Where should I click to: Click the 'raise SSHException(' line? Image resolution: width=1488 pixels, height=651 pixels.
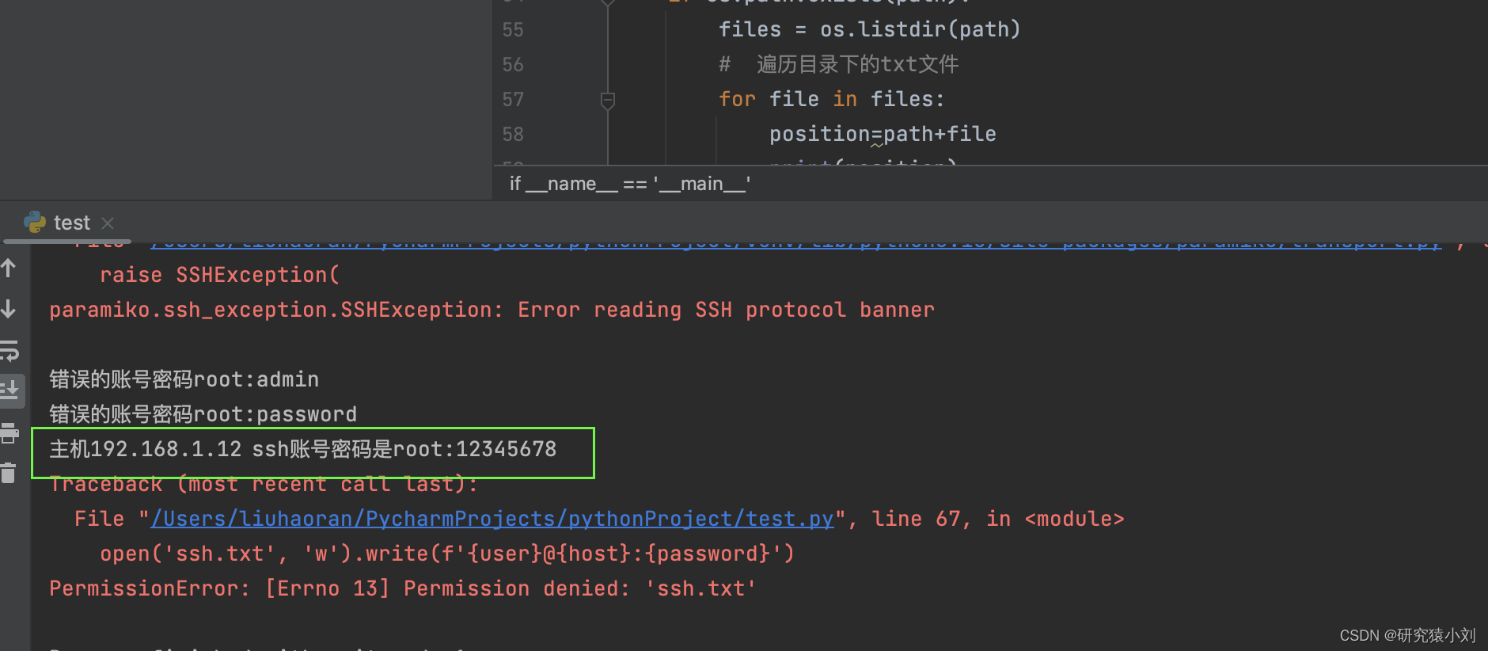(219, 275)
